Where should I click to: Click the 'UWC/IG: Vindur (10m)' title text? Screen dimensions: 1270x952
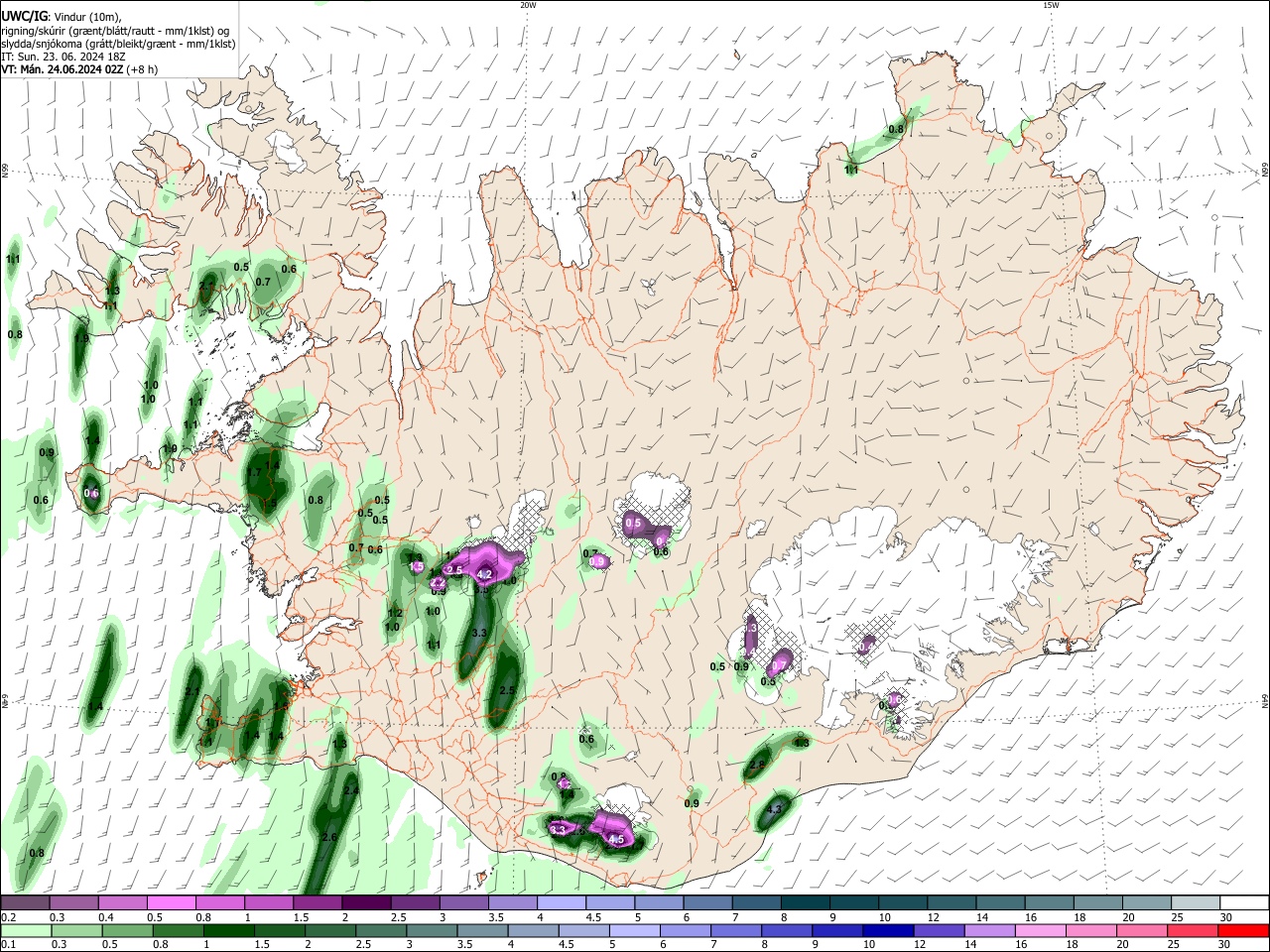(x=61, y=17)
